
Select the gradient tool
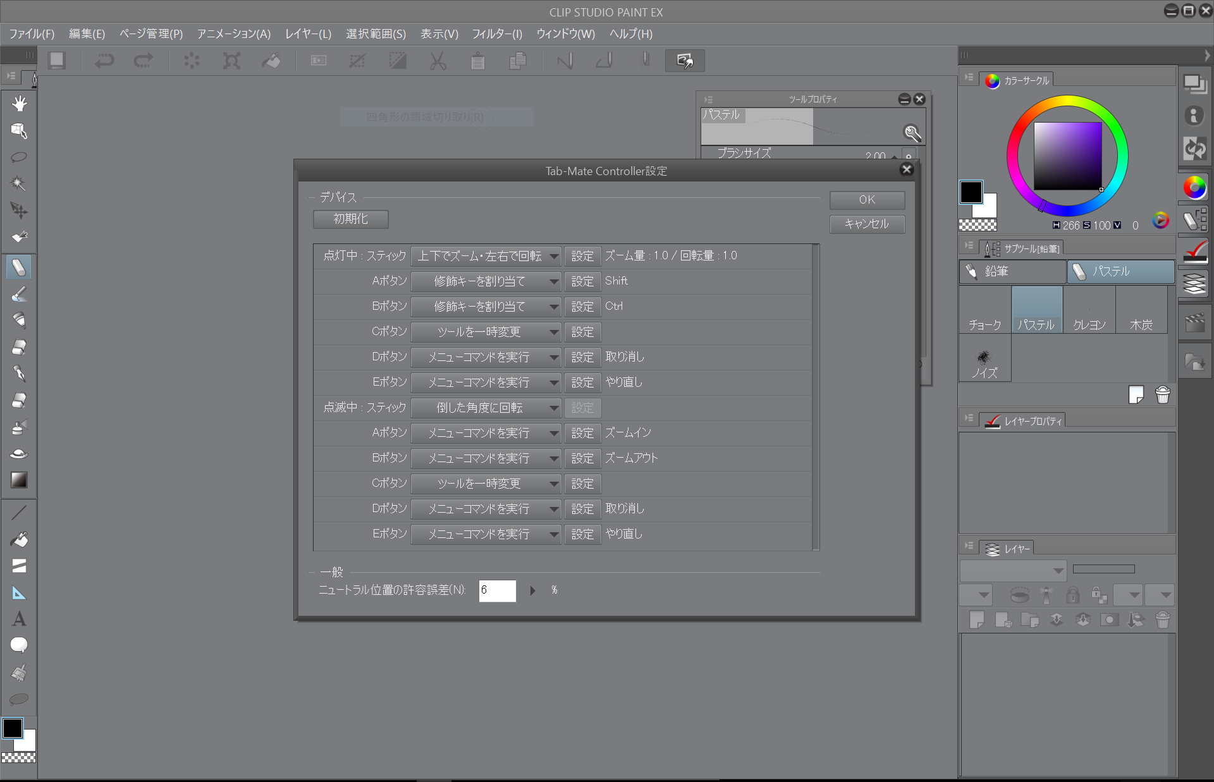(19, 480)
